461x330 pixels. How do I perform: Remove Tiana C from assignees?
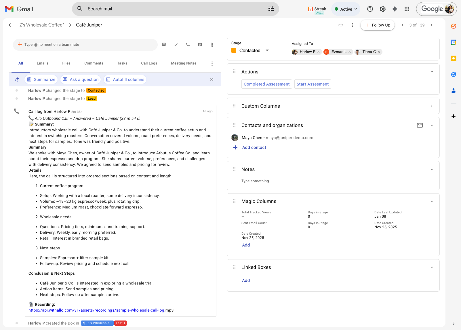coord(379,52)
